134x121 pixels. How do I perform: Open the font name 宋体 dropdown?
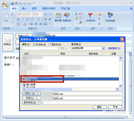pyautogui.click(x=31, y=14)
